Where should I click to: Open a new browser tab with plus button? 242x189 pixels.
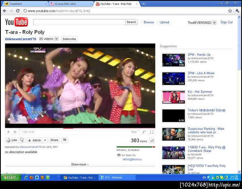click(143, 4)
